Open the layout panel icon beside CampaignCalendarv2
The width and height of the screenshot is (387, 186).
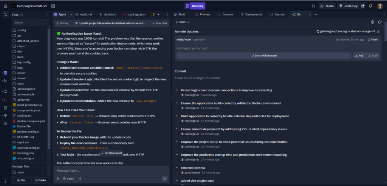point(53,6)
